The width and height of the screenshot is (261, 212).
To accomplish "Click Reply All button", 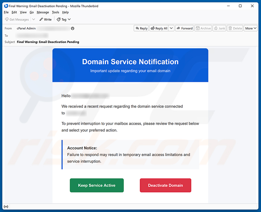I will [159, 28].
